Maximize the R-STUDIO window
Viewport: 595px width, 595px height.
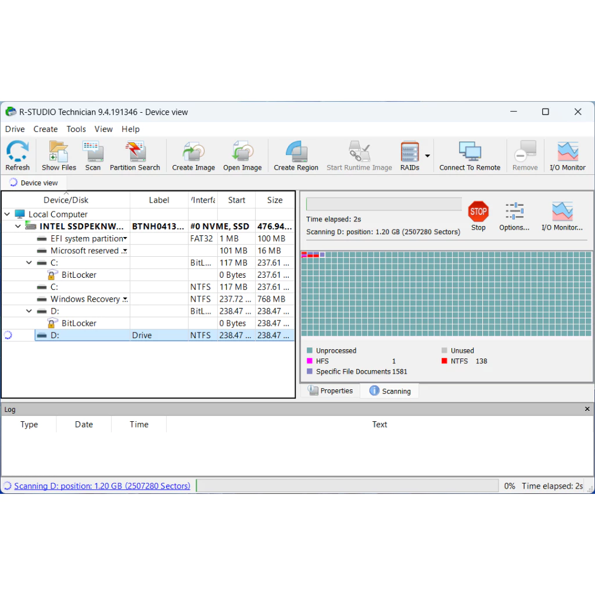click(x=545, y=112)
